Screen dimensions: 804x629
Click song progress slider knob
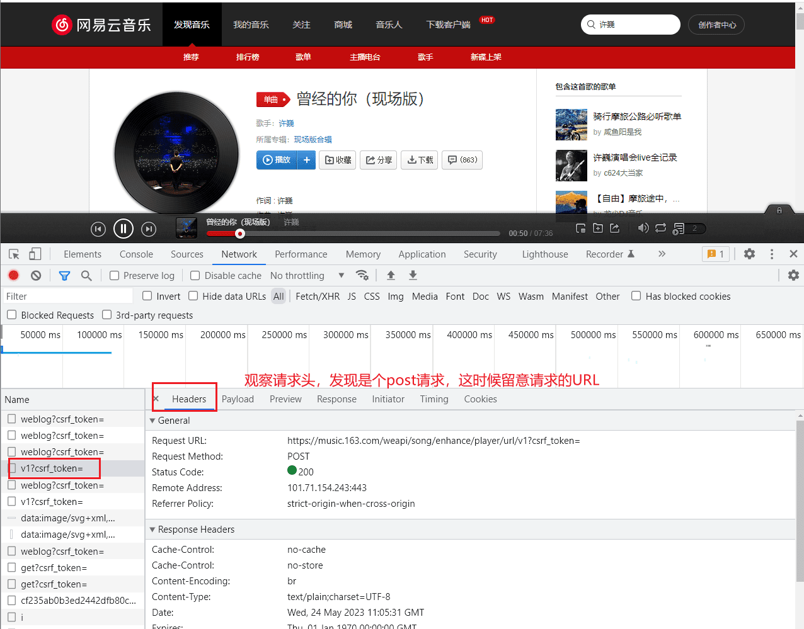coord(240,234)
